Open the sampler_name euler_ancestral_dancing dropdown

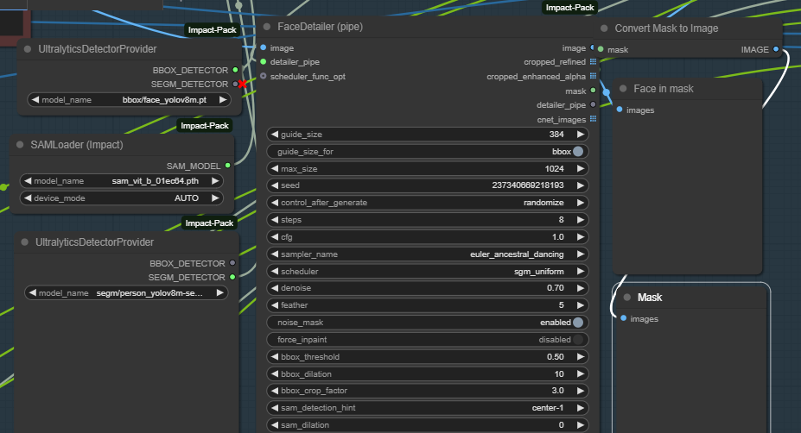428,254
